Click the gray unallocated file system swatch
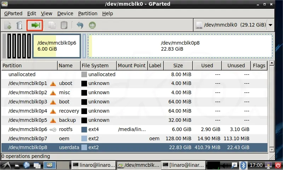This screenshot has height=170, width=283. tap(84, 74)
